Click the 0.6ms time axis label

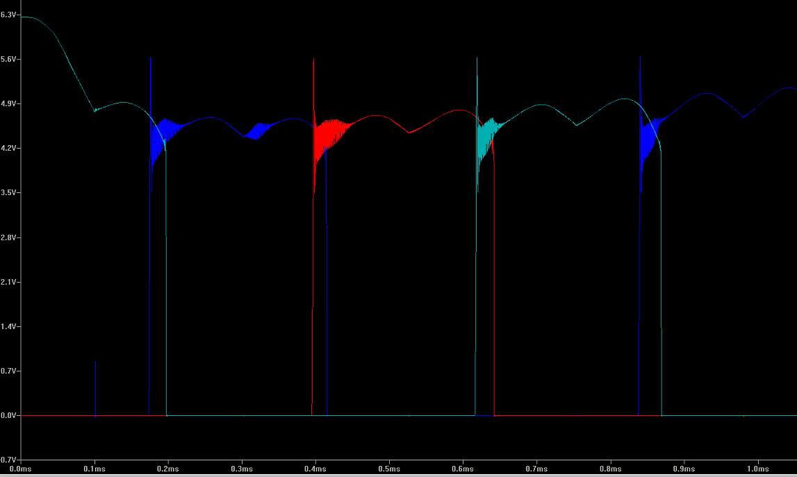click(463, 469)
